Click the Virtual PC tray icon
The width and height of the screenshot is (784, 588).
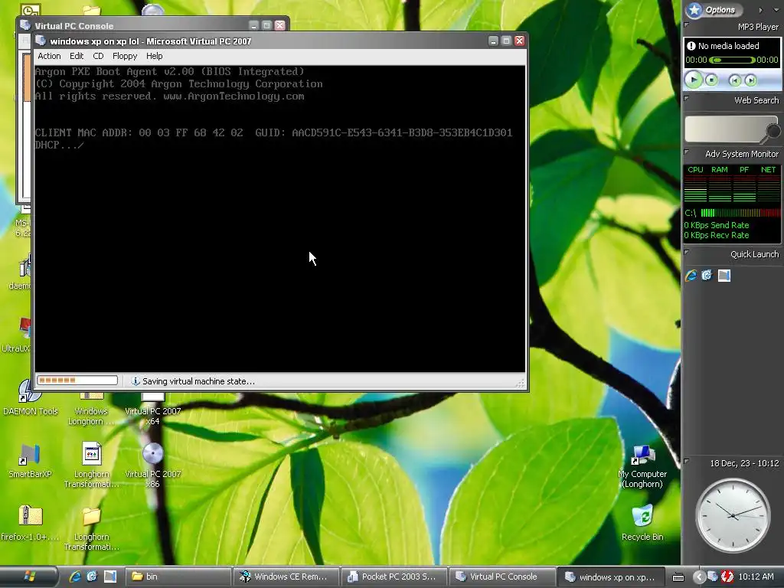(x=712, y=577)
